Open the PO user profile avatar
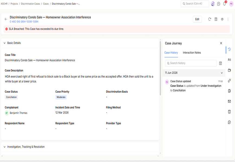235x162 pixels. pyautogui.click(x=231, y=4)
